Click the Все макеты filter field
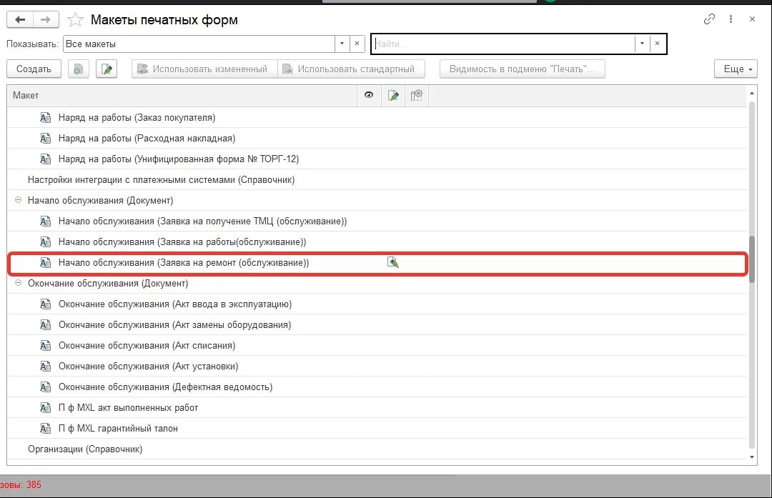The width and height of the screenshot is (772, 498). pyautogui.click(x=199, y=44)
